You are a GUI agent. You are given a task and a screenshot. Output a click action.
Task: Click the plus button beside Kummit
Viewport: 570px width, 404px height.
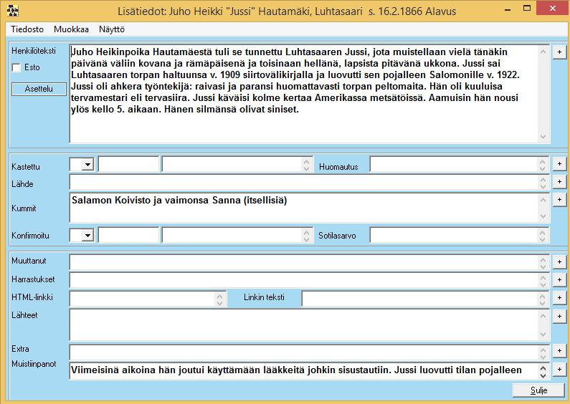tap(559, 199)
